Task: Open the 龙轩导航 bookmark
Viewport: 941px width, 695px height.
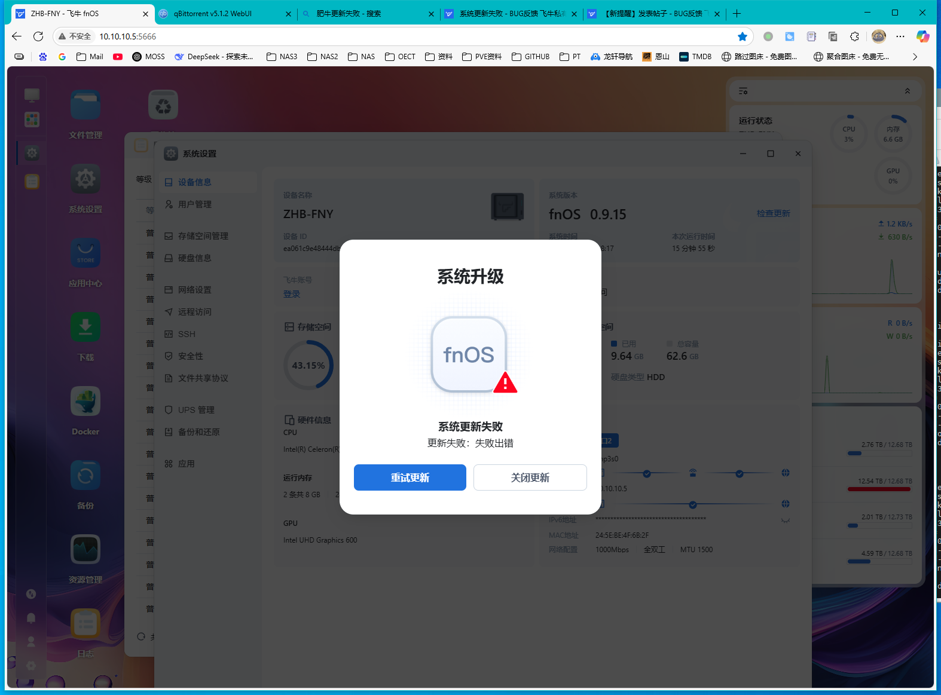Action: coord(612,57)
